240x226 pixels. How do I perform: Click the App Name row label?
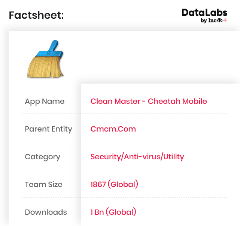click(45, 101)
